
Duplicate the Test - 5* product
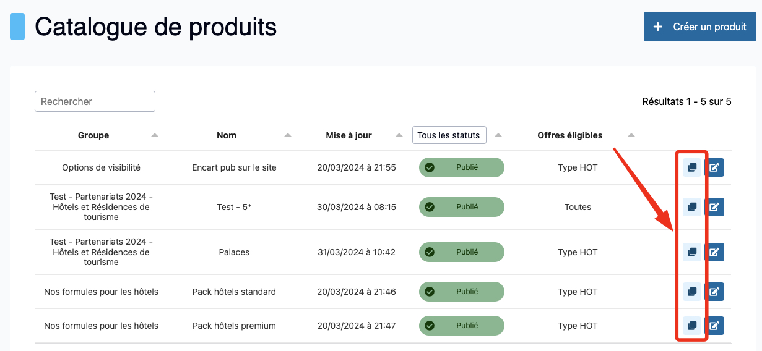point(692,207)
